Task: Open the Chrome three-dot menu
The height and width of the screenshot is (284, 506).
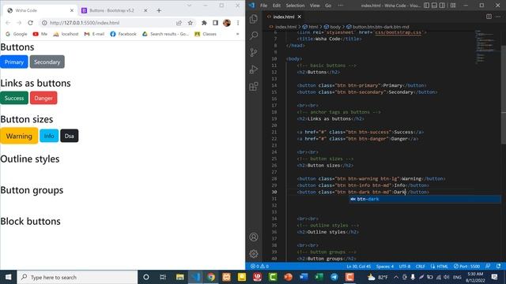Action: point(238,23)
